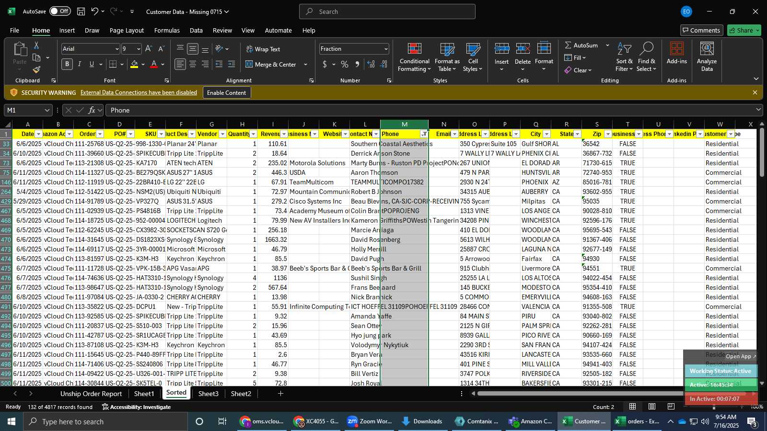Click the Format Painter brush icon
Screen dimensions: 767x431
(x=36, y=70)
